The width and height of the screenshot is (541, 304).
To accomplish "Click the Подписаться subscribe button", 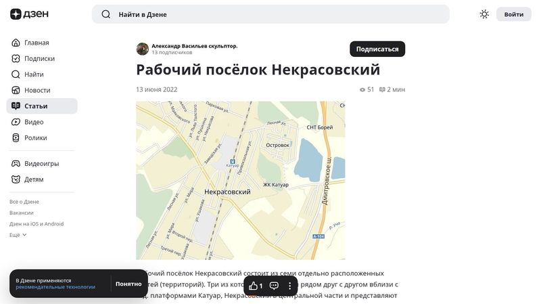I will (377, 49).
